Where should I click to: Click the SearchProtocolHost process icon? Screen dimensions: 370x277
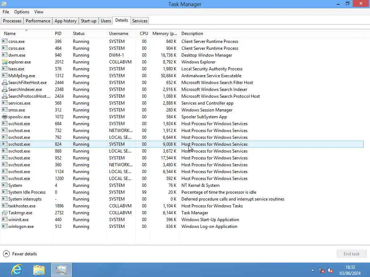pyautogui.click(x=4, y=96)
